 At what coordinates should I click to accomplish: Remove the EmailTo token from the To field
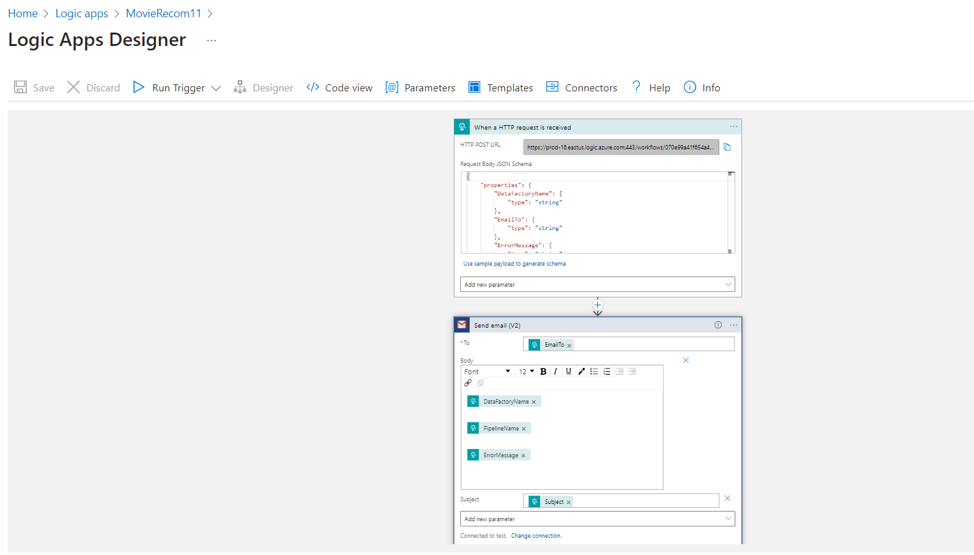click(x=569, y=344)
